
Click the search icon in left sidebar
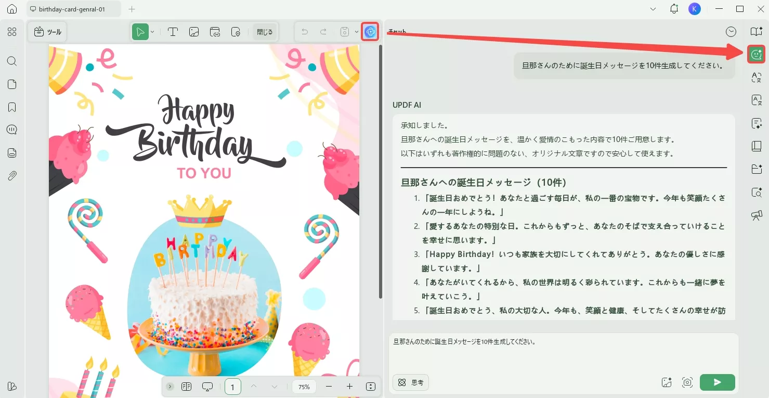tap(11, 61)
